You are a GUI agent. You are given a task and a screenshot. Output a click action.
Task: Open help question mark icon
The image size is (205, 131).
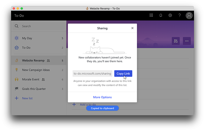pyautogui.click(x=180, y=15)
